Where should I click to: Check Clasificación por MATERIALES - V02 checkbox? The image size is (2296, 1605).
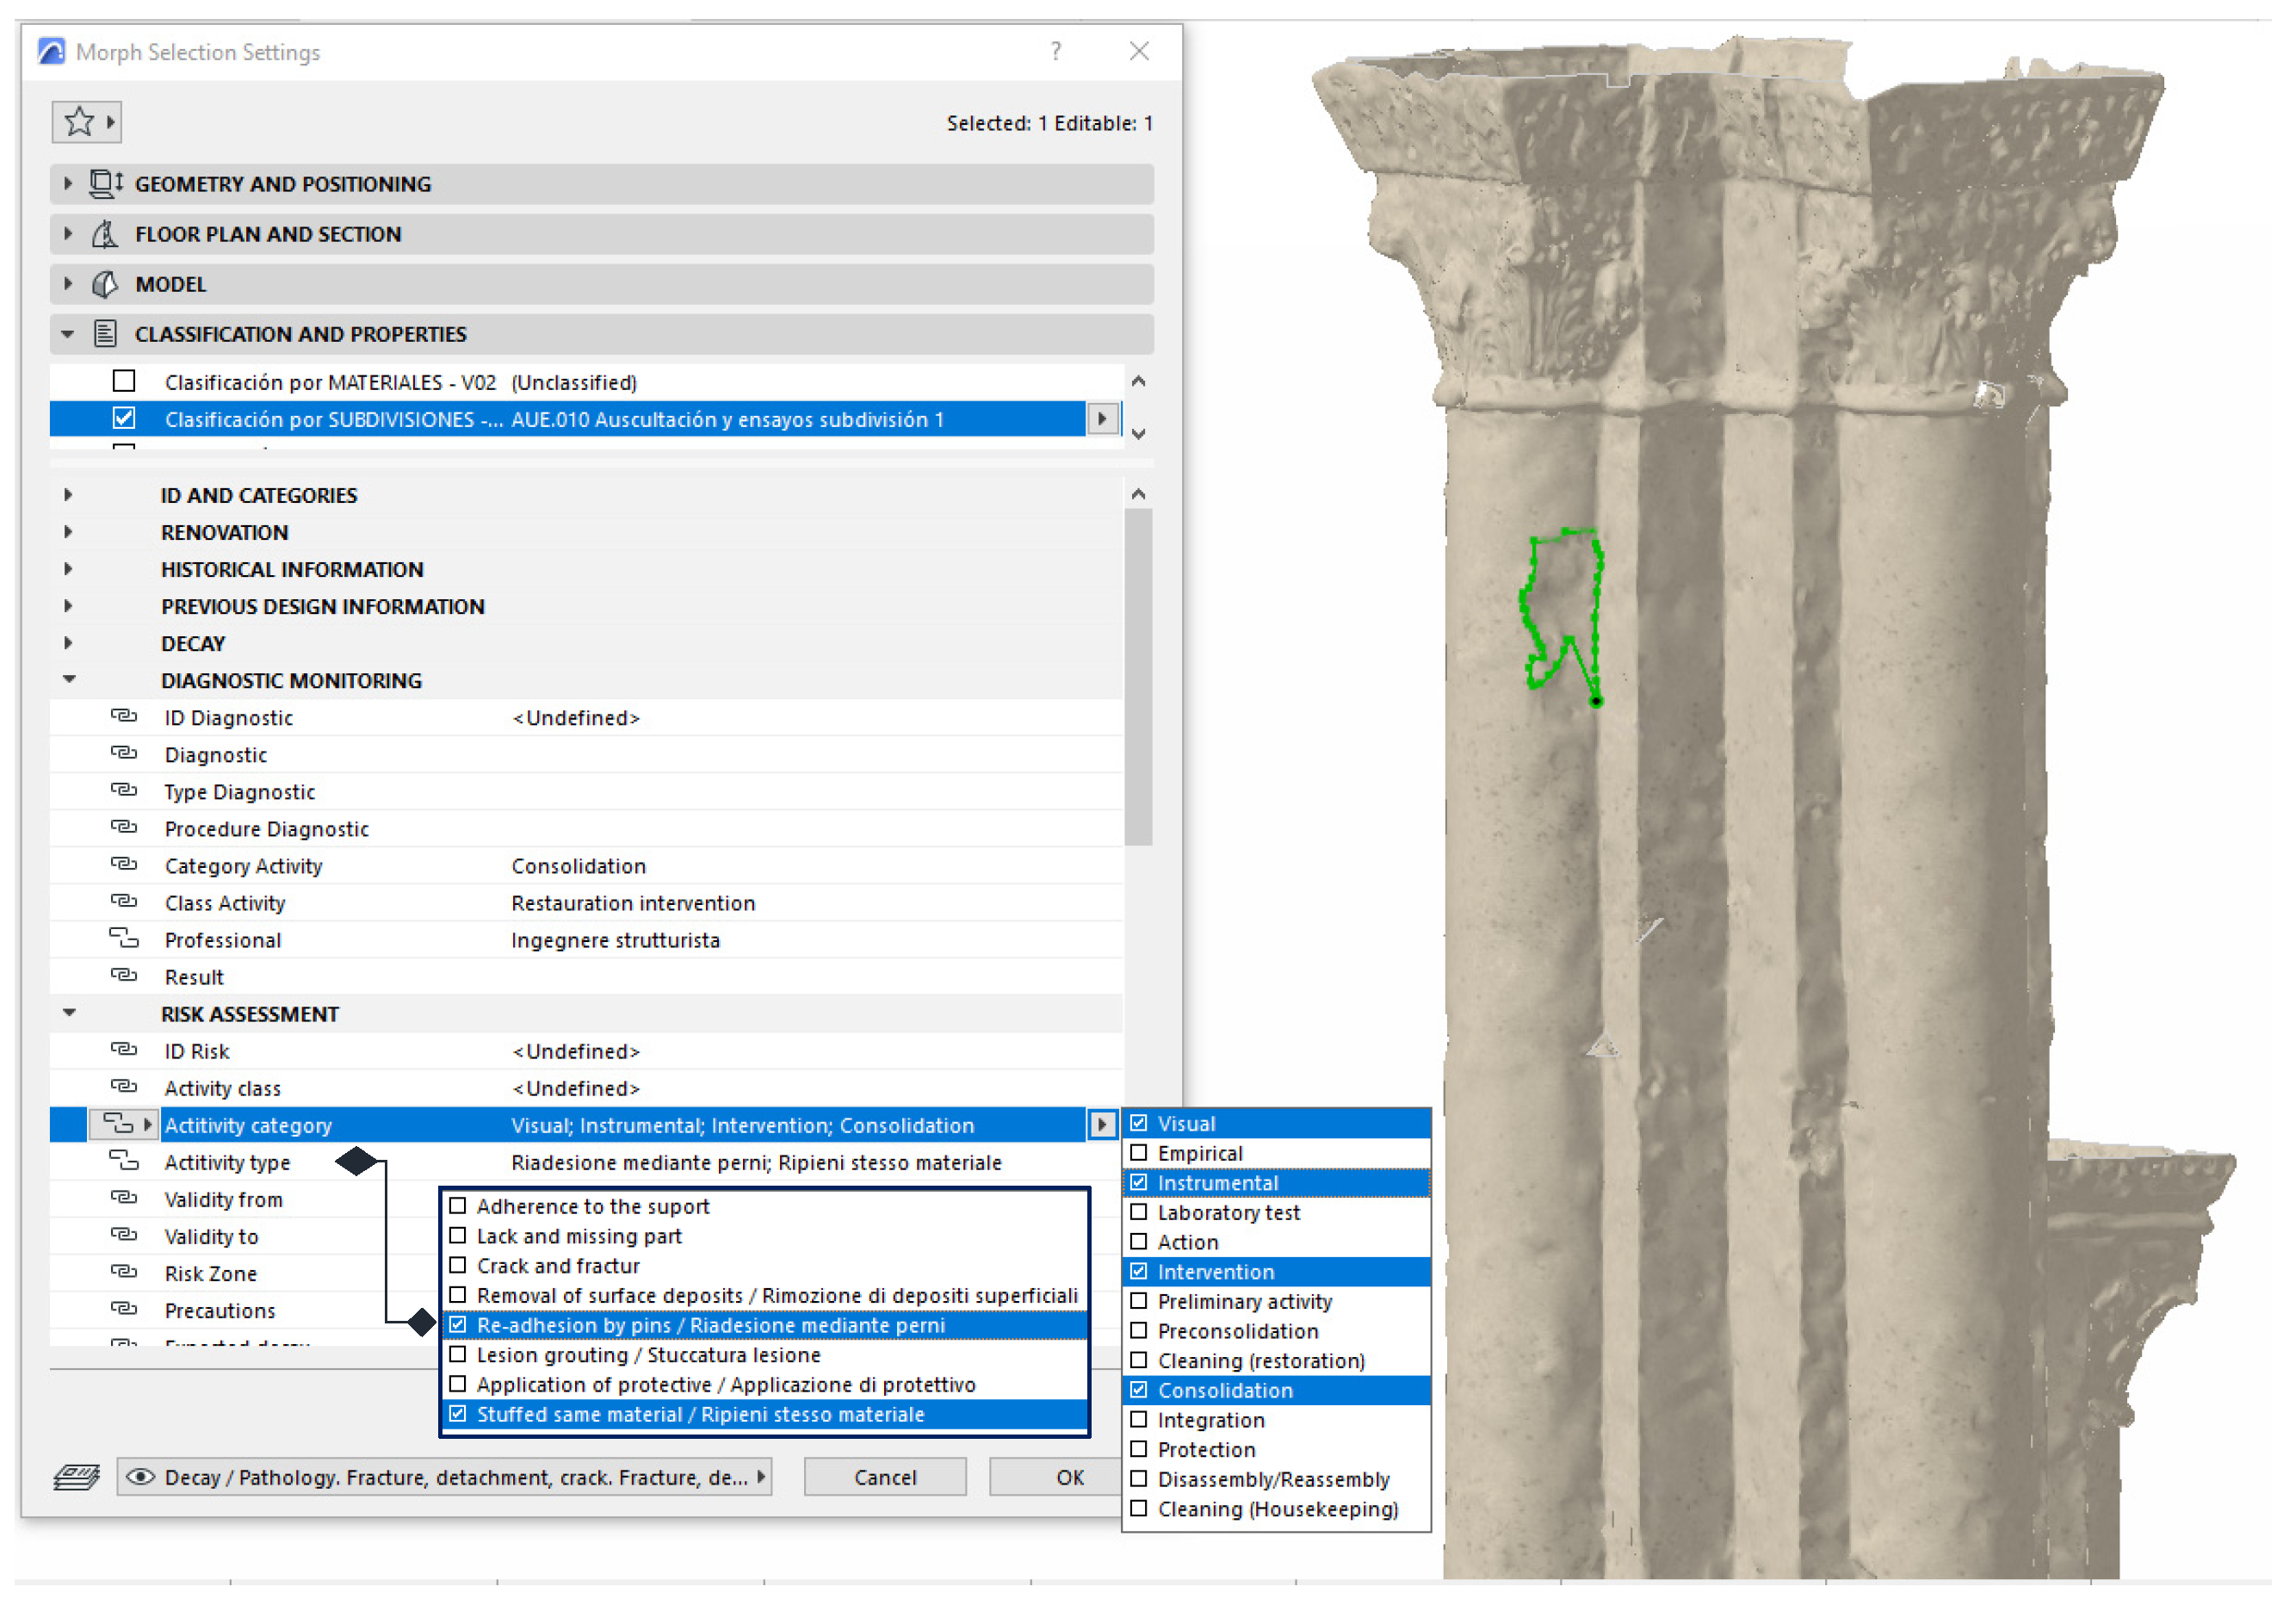124,381
